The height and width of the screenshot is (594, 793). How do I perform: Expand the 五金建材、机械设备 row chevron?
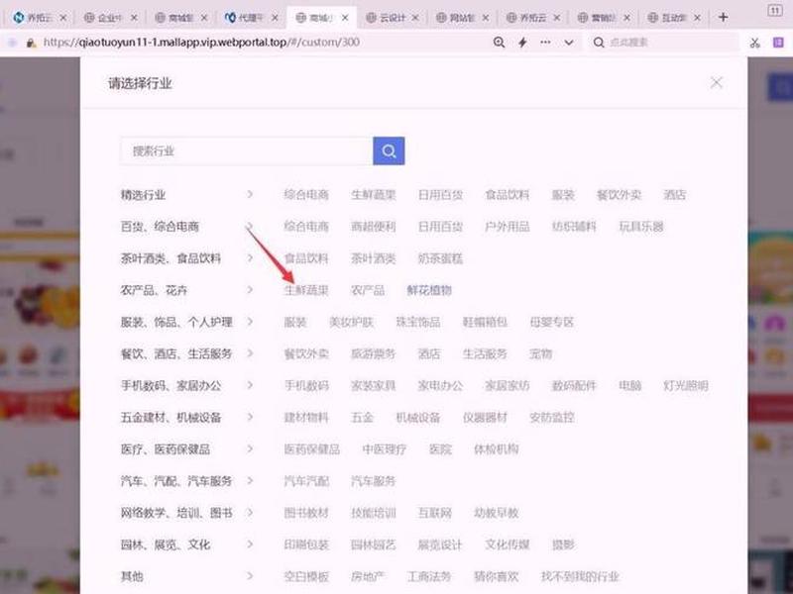pos(250,417)
